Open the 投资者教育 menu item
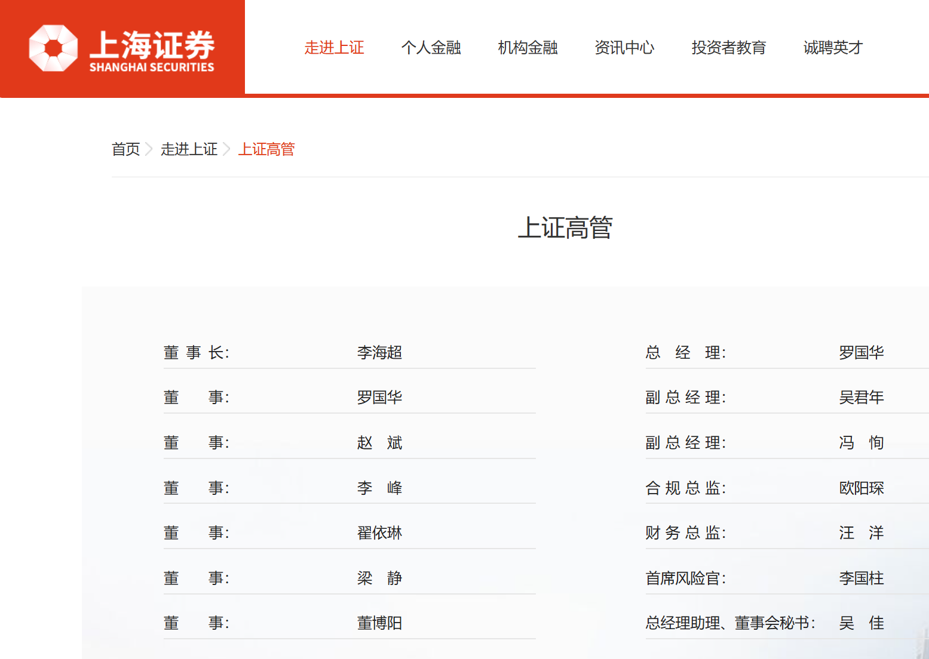The height and width of the screenshot is (659, 929). pos(728,48)
